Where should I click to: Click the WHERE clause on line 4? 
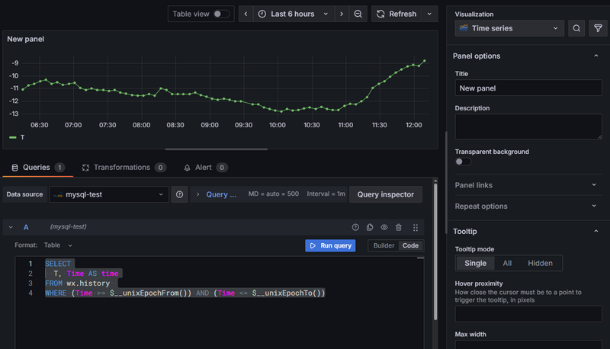(185, 293)
